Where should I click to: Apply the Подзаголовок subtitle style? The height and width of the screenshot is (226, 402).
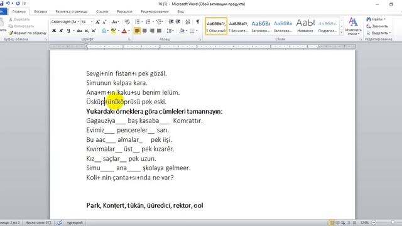[x=327, y=26]
